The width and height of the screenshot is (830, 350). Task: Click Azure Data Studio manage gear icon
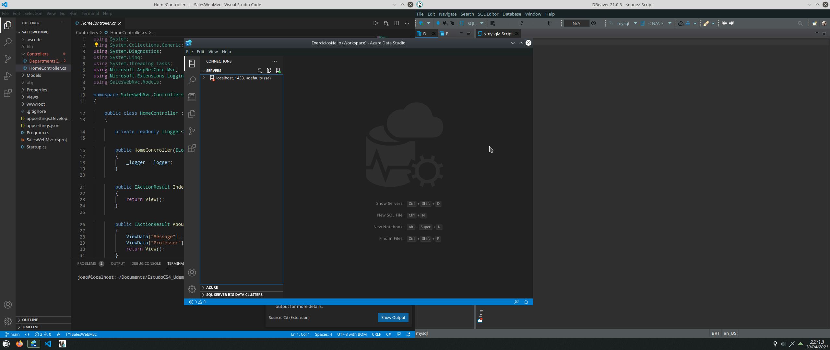tap(192, 289)
